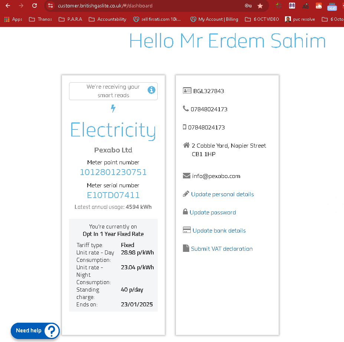The width and height of the screenshot is (344, 342).
Task: Click the 28.98 p/kWh day unit rate
Action: tap(137, 253)
